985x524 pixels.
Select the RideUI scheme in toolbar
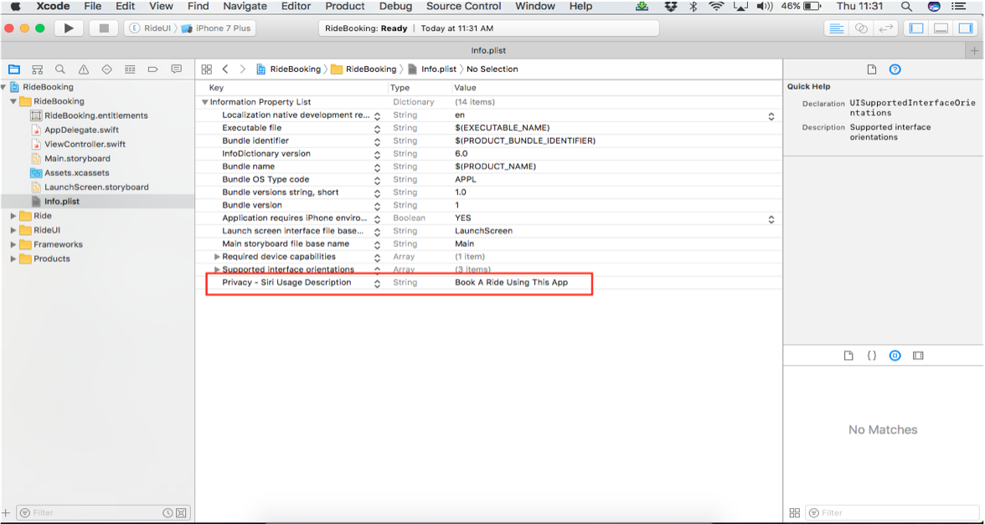[151, 28]
